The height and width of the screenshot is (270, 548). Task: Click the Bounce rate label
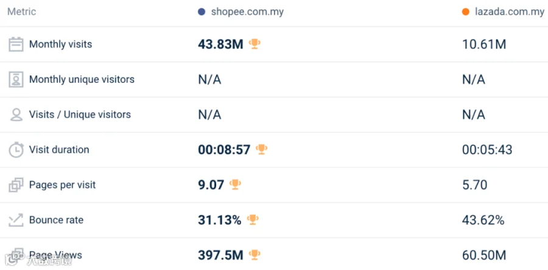[56, 220]
